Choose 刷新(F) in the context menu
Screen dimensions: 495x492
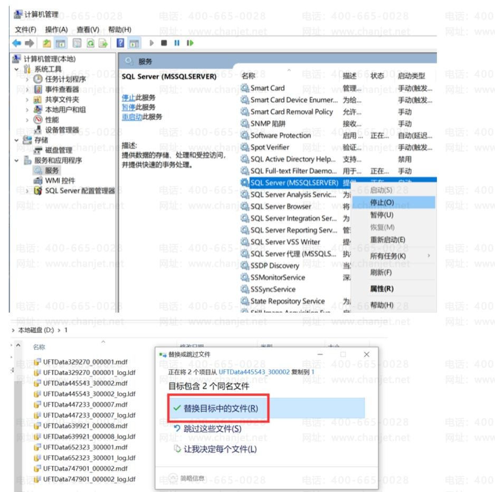coord(394,272)
